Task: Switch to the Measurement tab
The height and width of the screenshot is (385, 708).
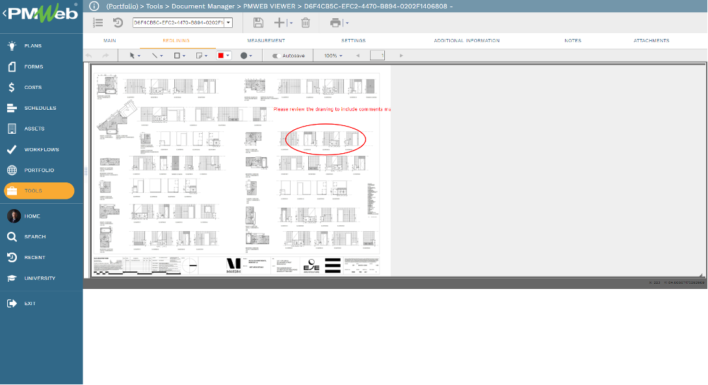Action: (x=266, y=40)
